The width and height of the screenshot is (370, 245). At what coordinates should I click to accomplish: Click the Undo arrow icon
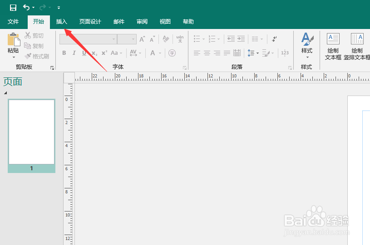tap(26, 8)
